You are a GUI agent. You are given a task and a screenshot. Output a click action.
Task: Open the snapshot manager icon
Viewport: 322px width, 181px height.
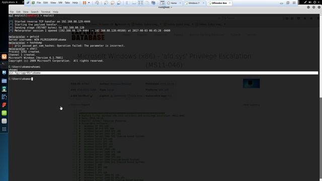(119, 3)
